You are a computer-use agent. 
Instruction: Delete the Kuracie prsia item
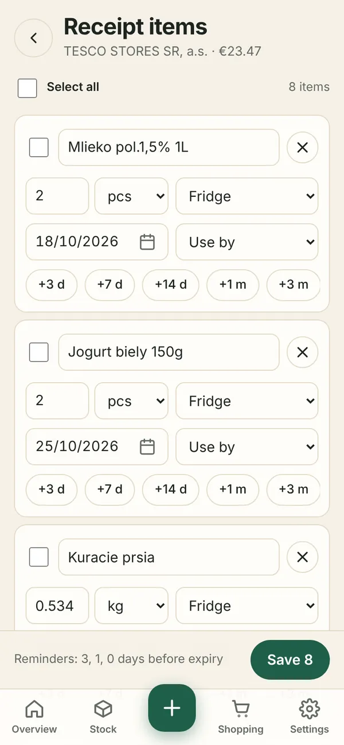(302, 557)
